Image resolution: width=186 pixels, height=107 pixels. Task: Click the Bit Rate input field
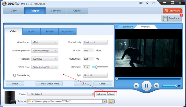tap(88, 51)
